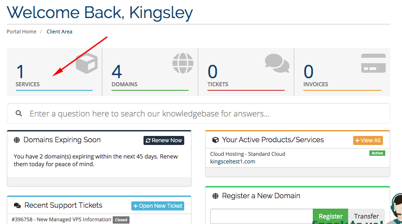Focus the knowledgebase search input field
Image resolution: width=402 pixels, height=224 pixels.
204,114
